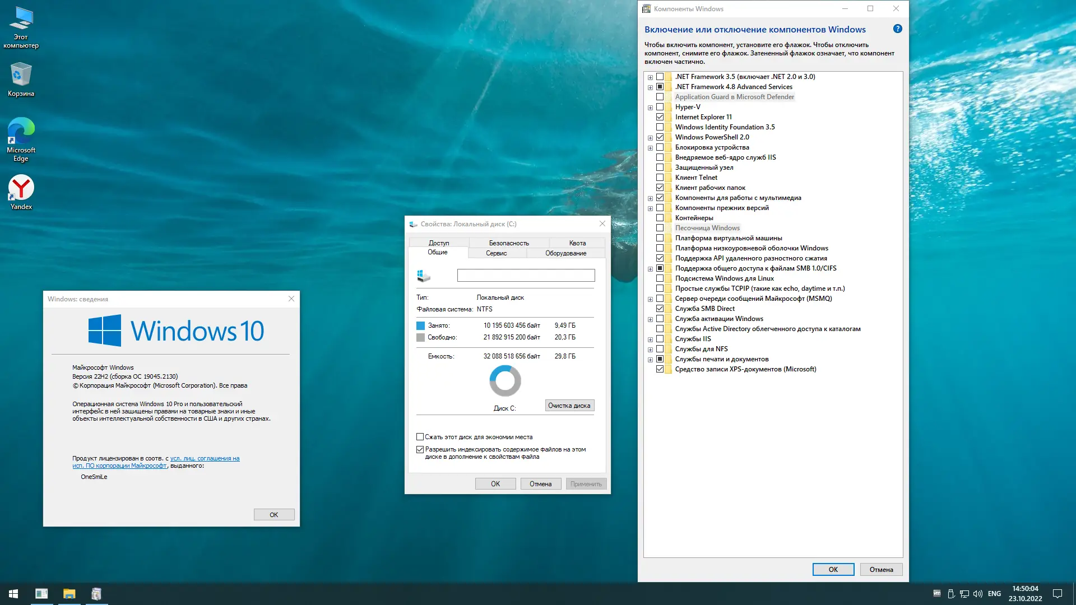
Task: Open the Оборудование tab
Action: click(x=565, y=253)
